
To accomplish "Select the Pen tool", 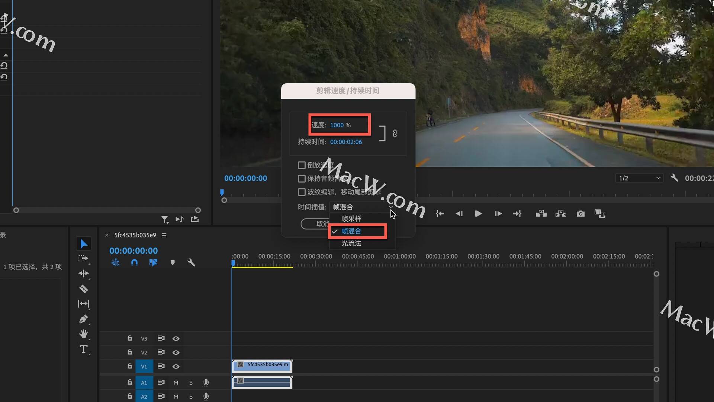I will point(83,319).
